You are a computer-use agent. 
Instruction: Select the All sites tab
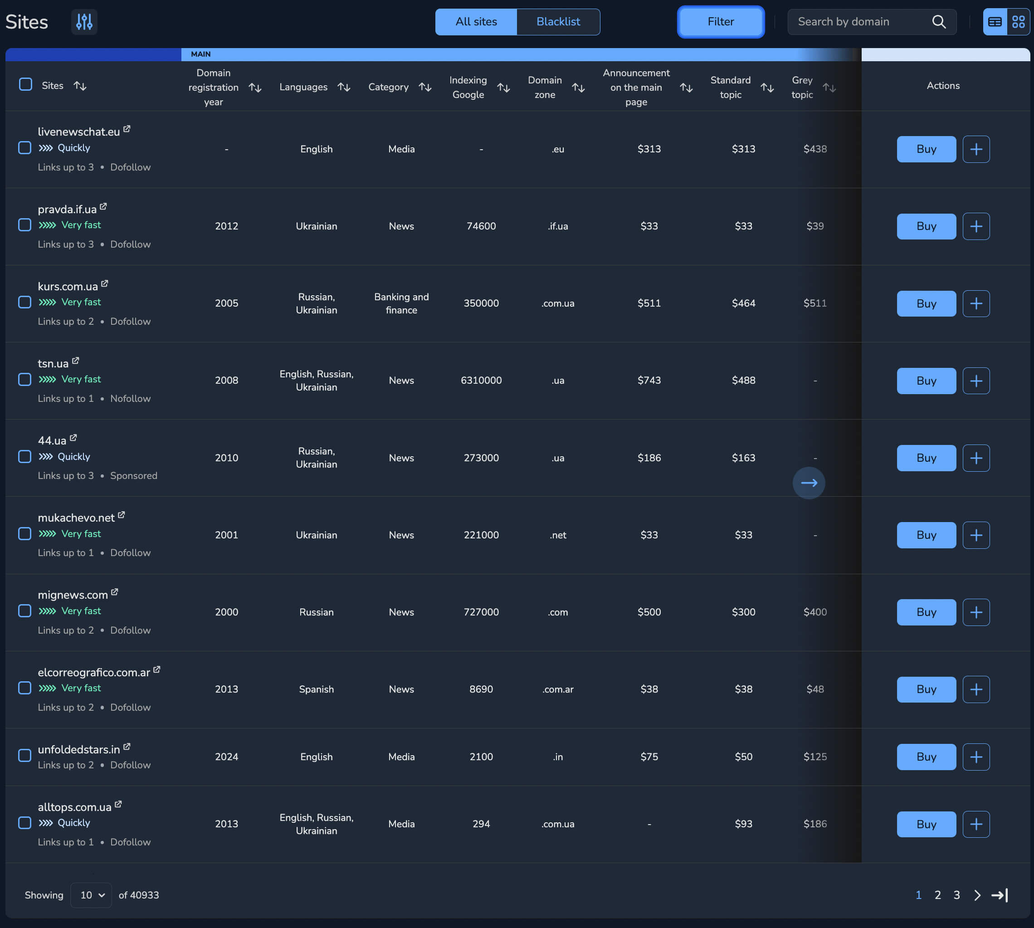476,22
